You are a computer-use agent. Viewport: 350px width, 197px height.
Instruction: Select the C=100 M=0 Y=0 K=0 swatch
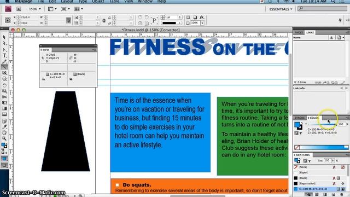[x=319, y=189]
